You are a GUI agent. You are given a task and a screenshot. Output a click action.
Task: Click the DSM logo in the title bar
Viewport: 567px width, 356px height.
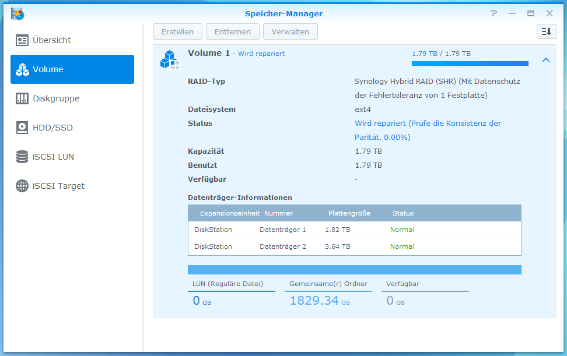tap(17, 13)
